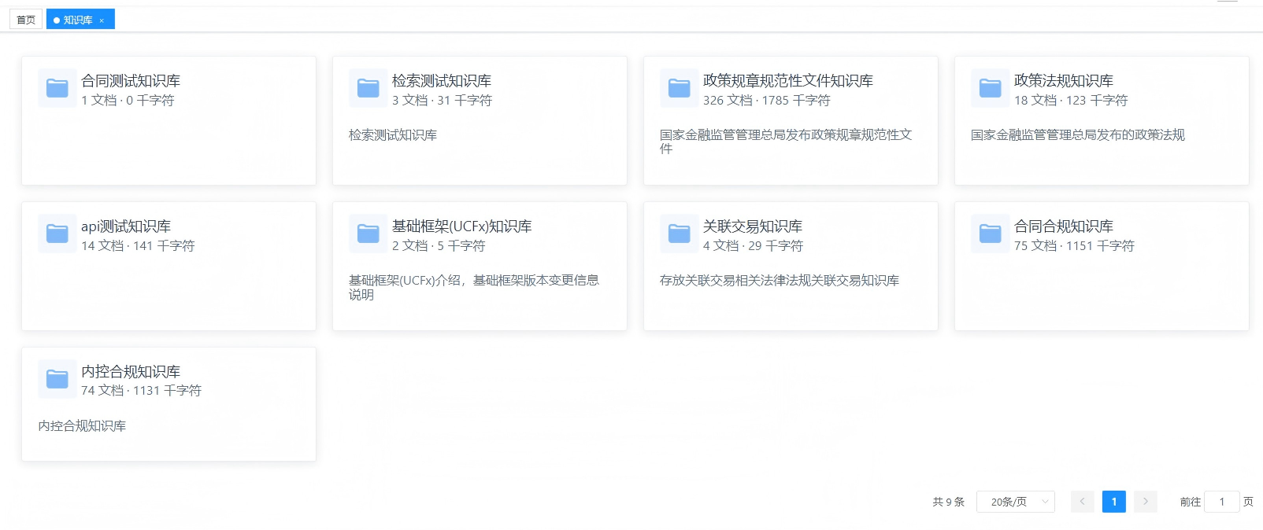The image size is (1263, 530).
Task: Click folder icon of 合同合规知识库
Action: click(991, 234)
